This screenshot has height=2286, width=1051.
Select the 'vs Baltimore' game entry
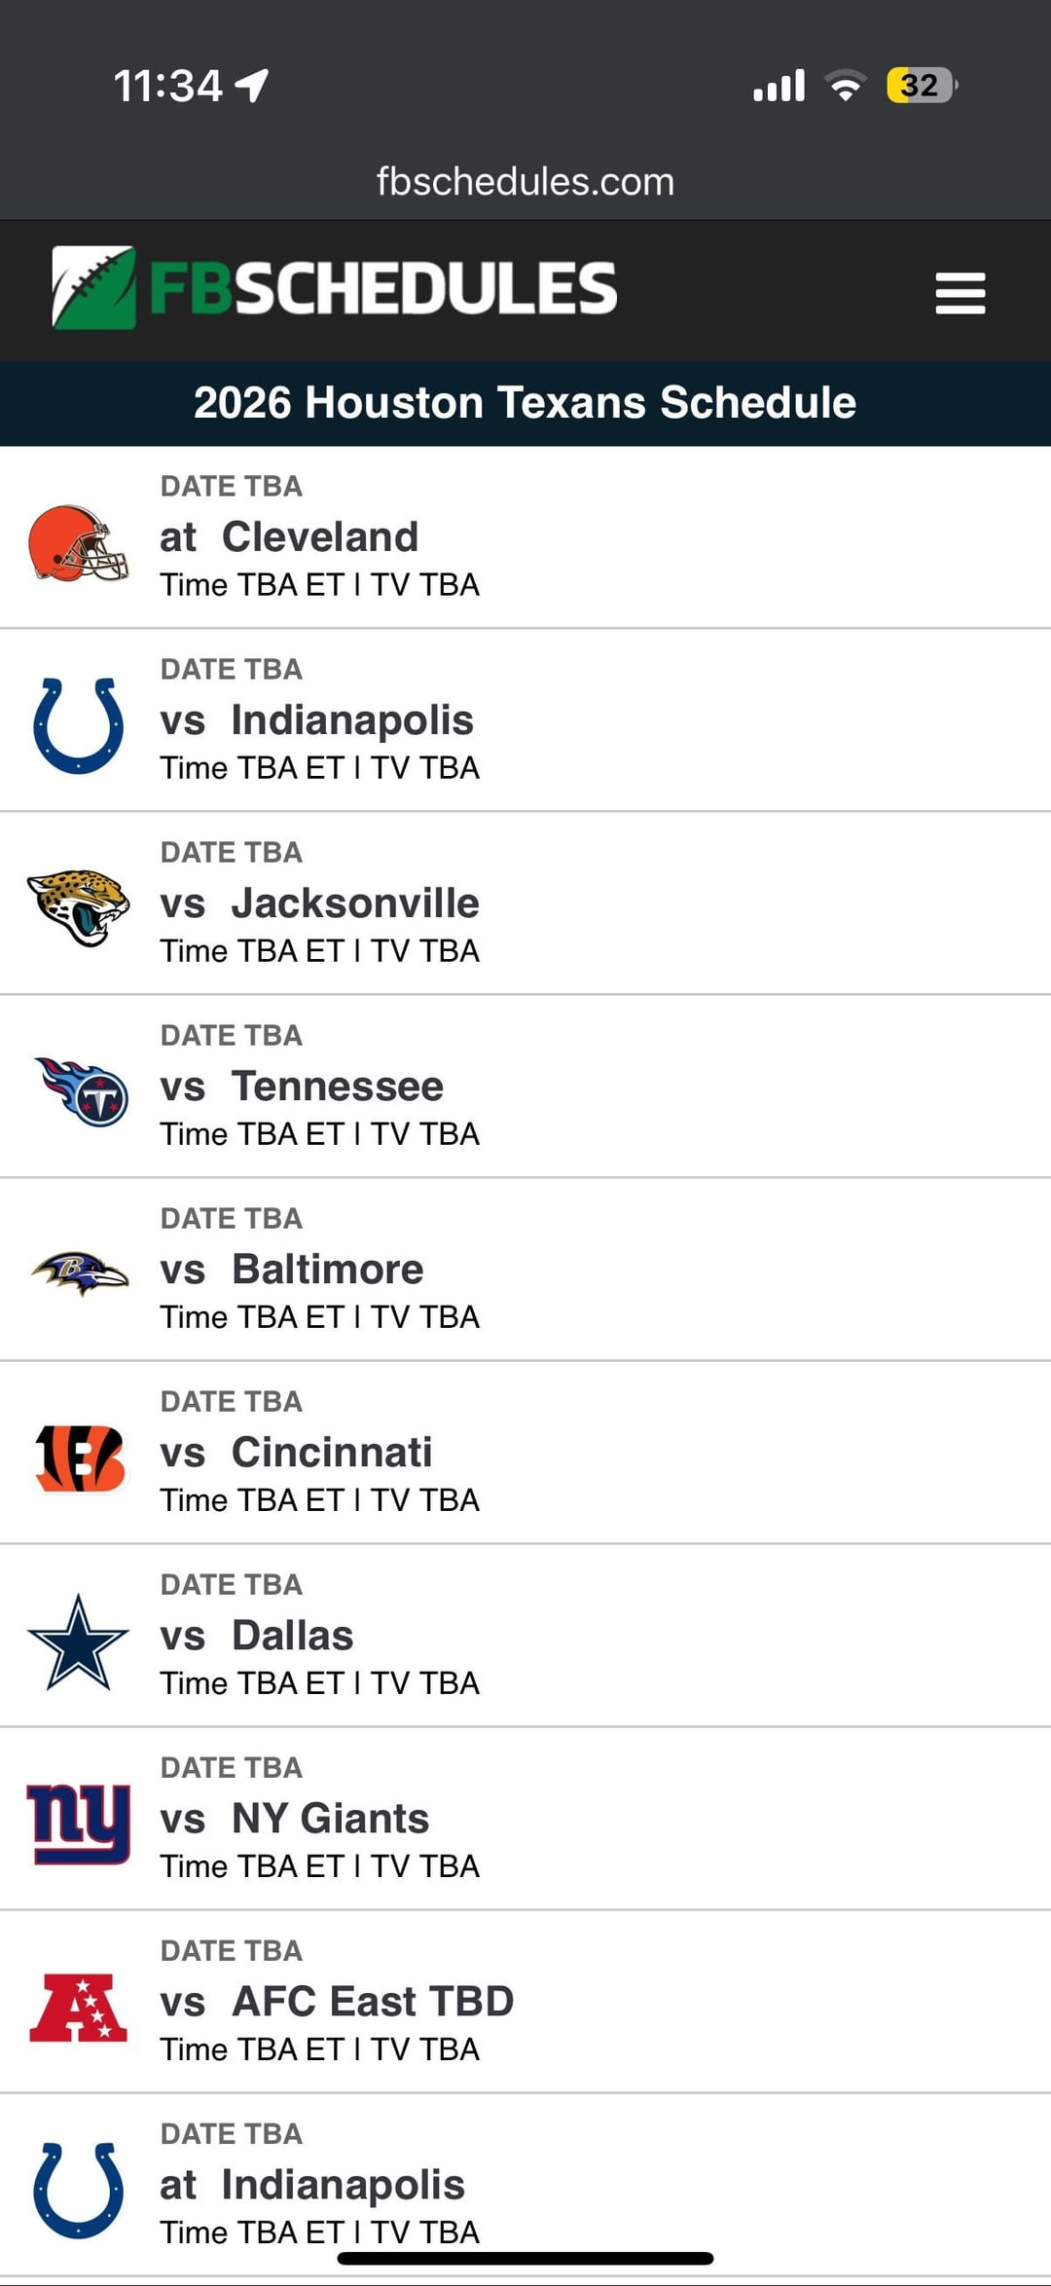(292, 1270)
